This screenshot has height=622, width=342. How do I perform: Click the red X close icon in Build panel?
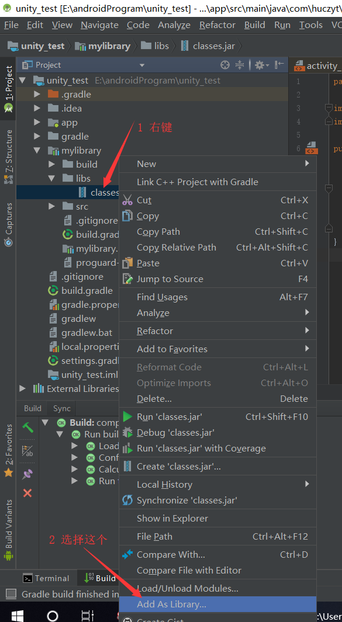[27, 493]
